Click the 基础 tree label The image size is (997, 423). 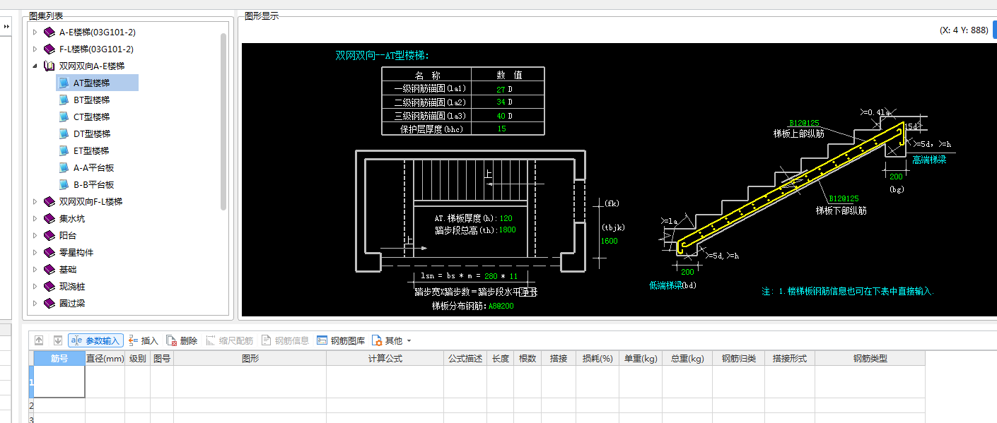[68, 270]
